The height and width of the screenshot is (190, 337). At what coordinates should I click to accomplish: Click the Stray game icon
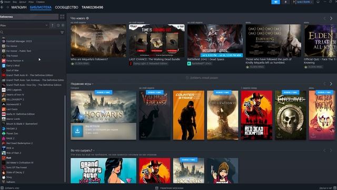pos(4,177)
